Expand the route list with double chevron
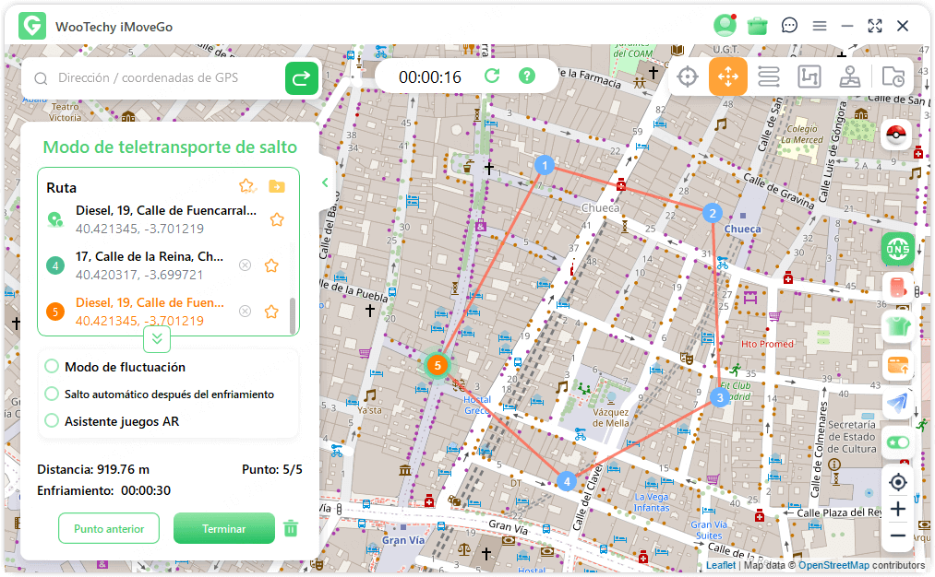Image resolution: width=935 pixels, height=577 pixels. coord(157,338)
